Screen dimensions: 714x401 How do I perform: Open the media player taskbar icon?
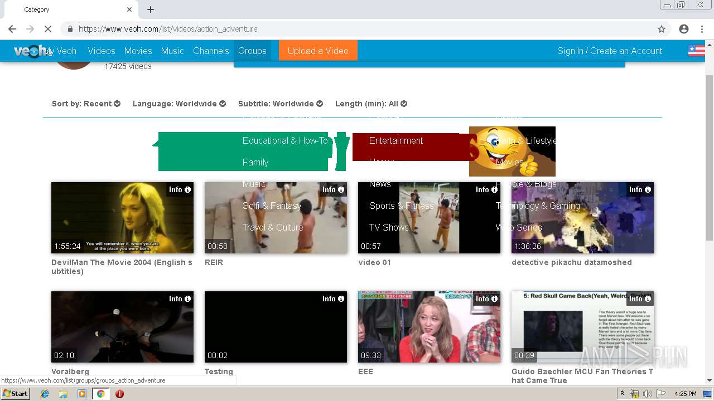pyautogui.click(x=82, y=394)
